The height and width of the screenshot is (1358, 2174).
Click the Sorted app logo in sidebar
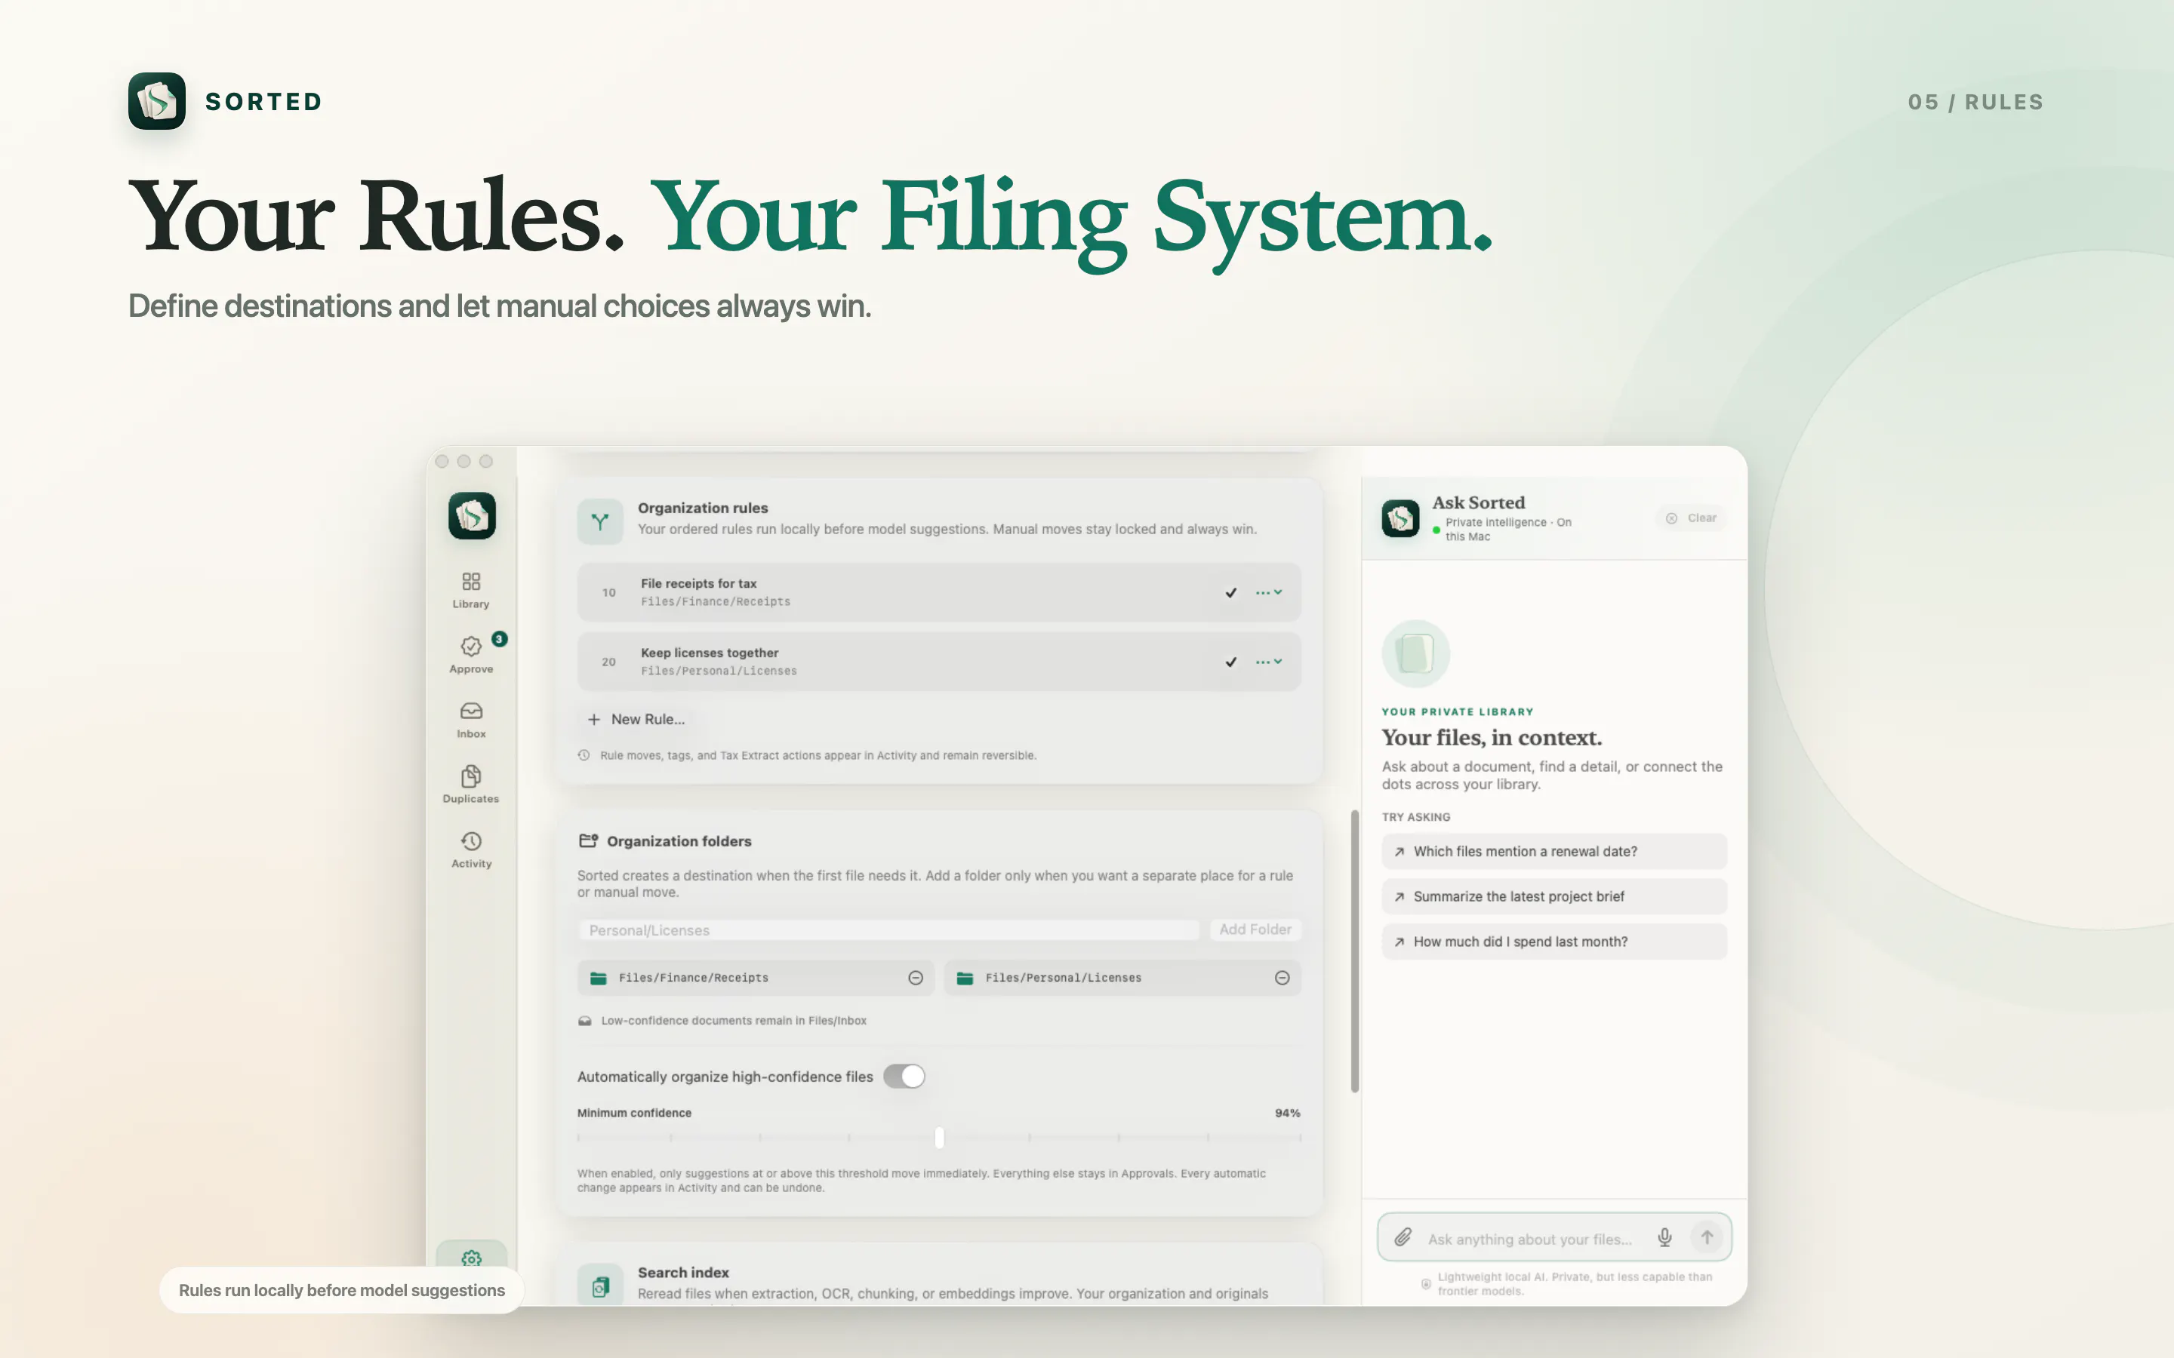[x=472, y=515]
